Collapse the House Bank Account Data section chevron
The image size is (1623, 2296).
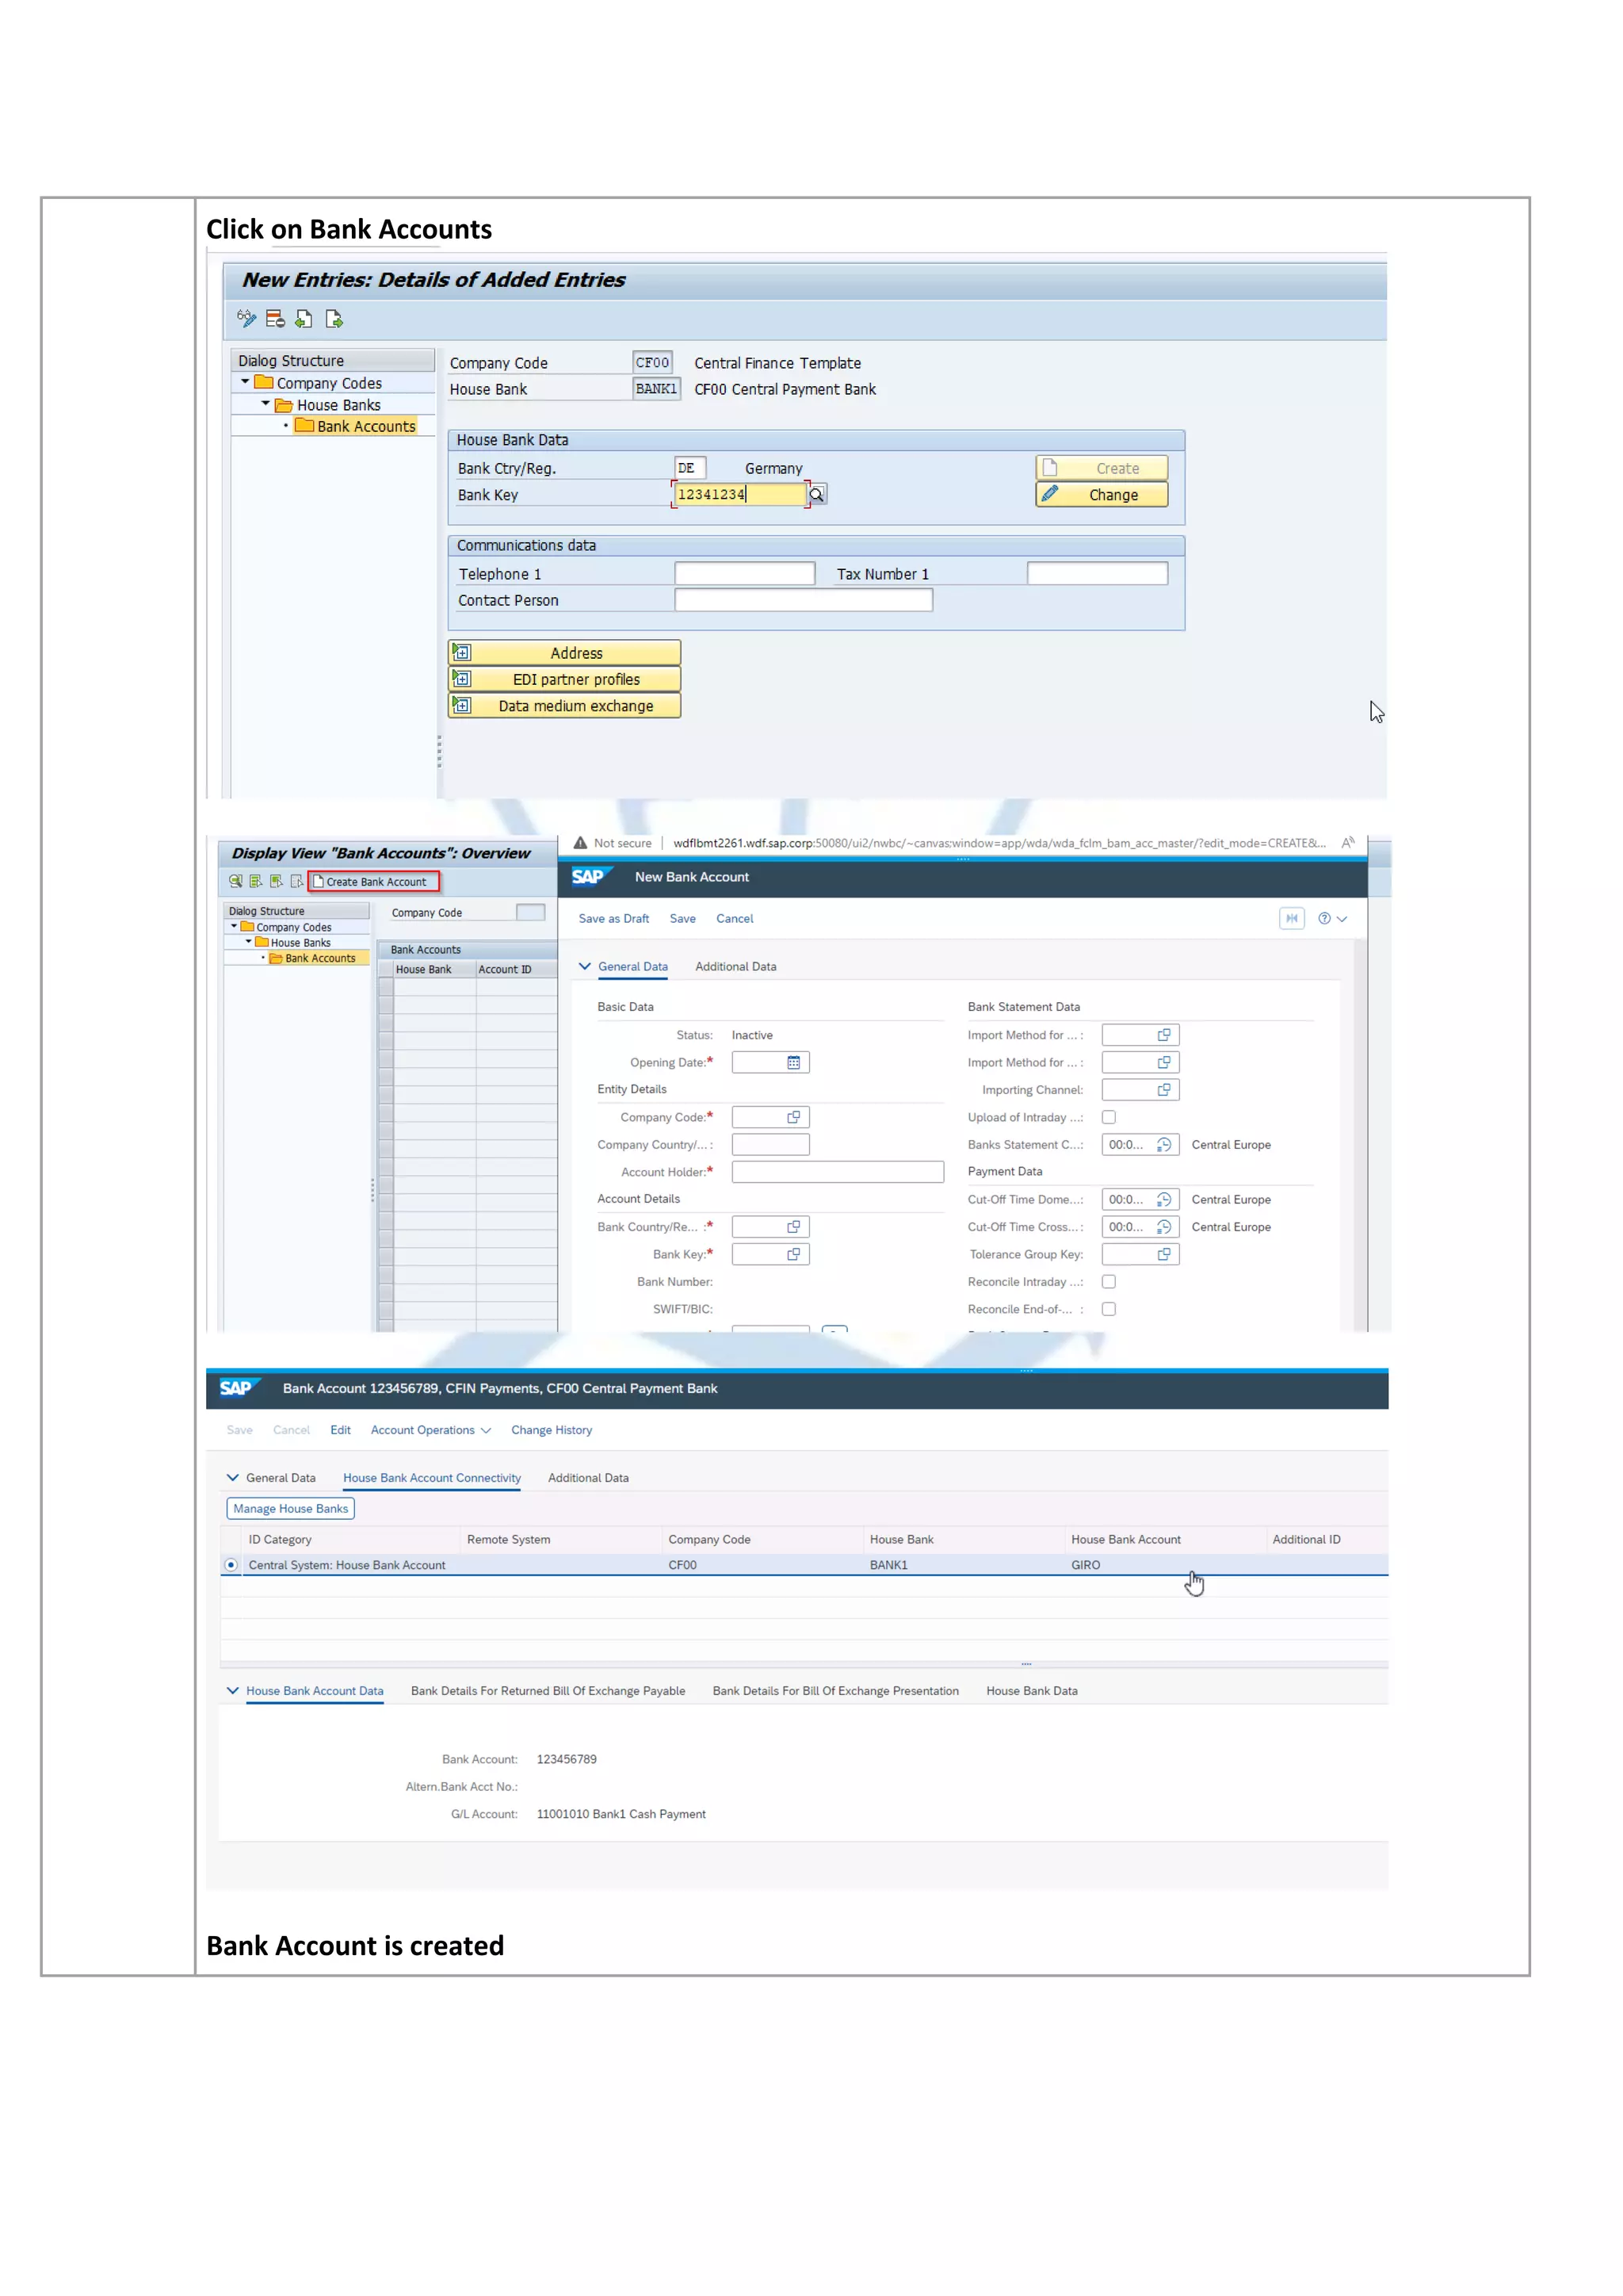coord(233,1690)
